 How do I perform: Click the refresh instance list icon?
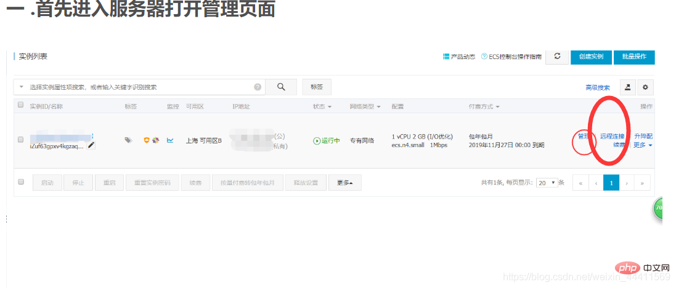click(x=557, y=56)
